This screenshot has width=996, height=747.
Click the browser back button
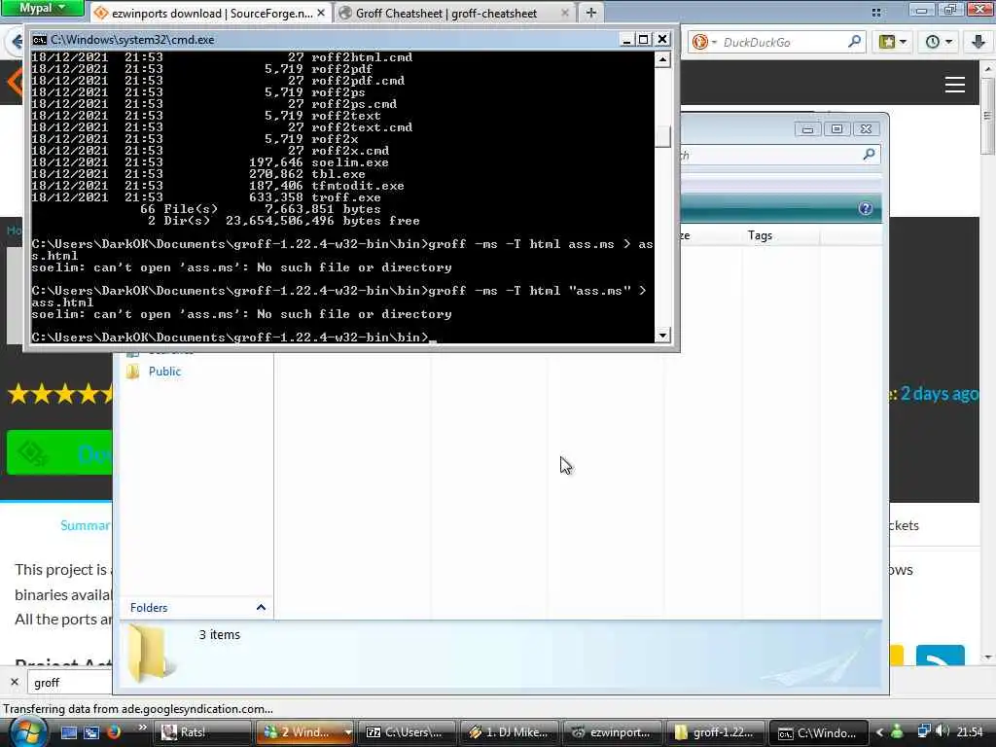(16, 42)
